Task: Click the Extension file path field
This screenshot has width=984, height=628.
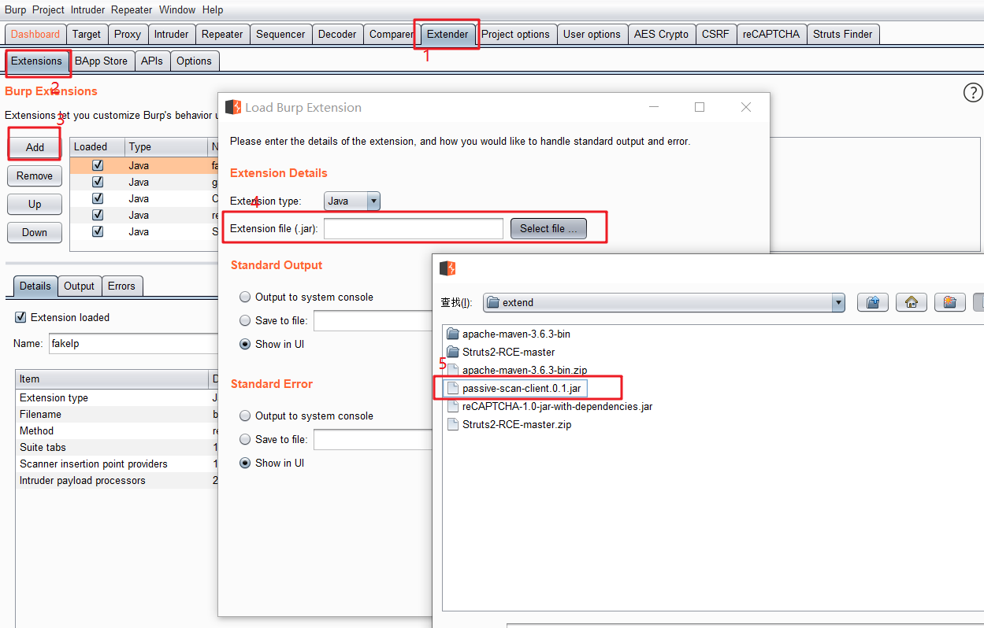Action: click(x=414, y=228)
